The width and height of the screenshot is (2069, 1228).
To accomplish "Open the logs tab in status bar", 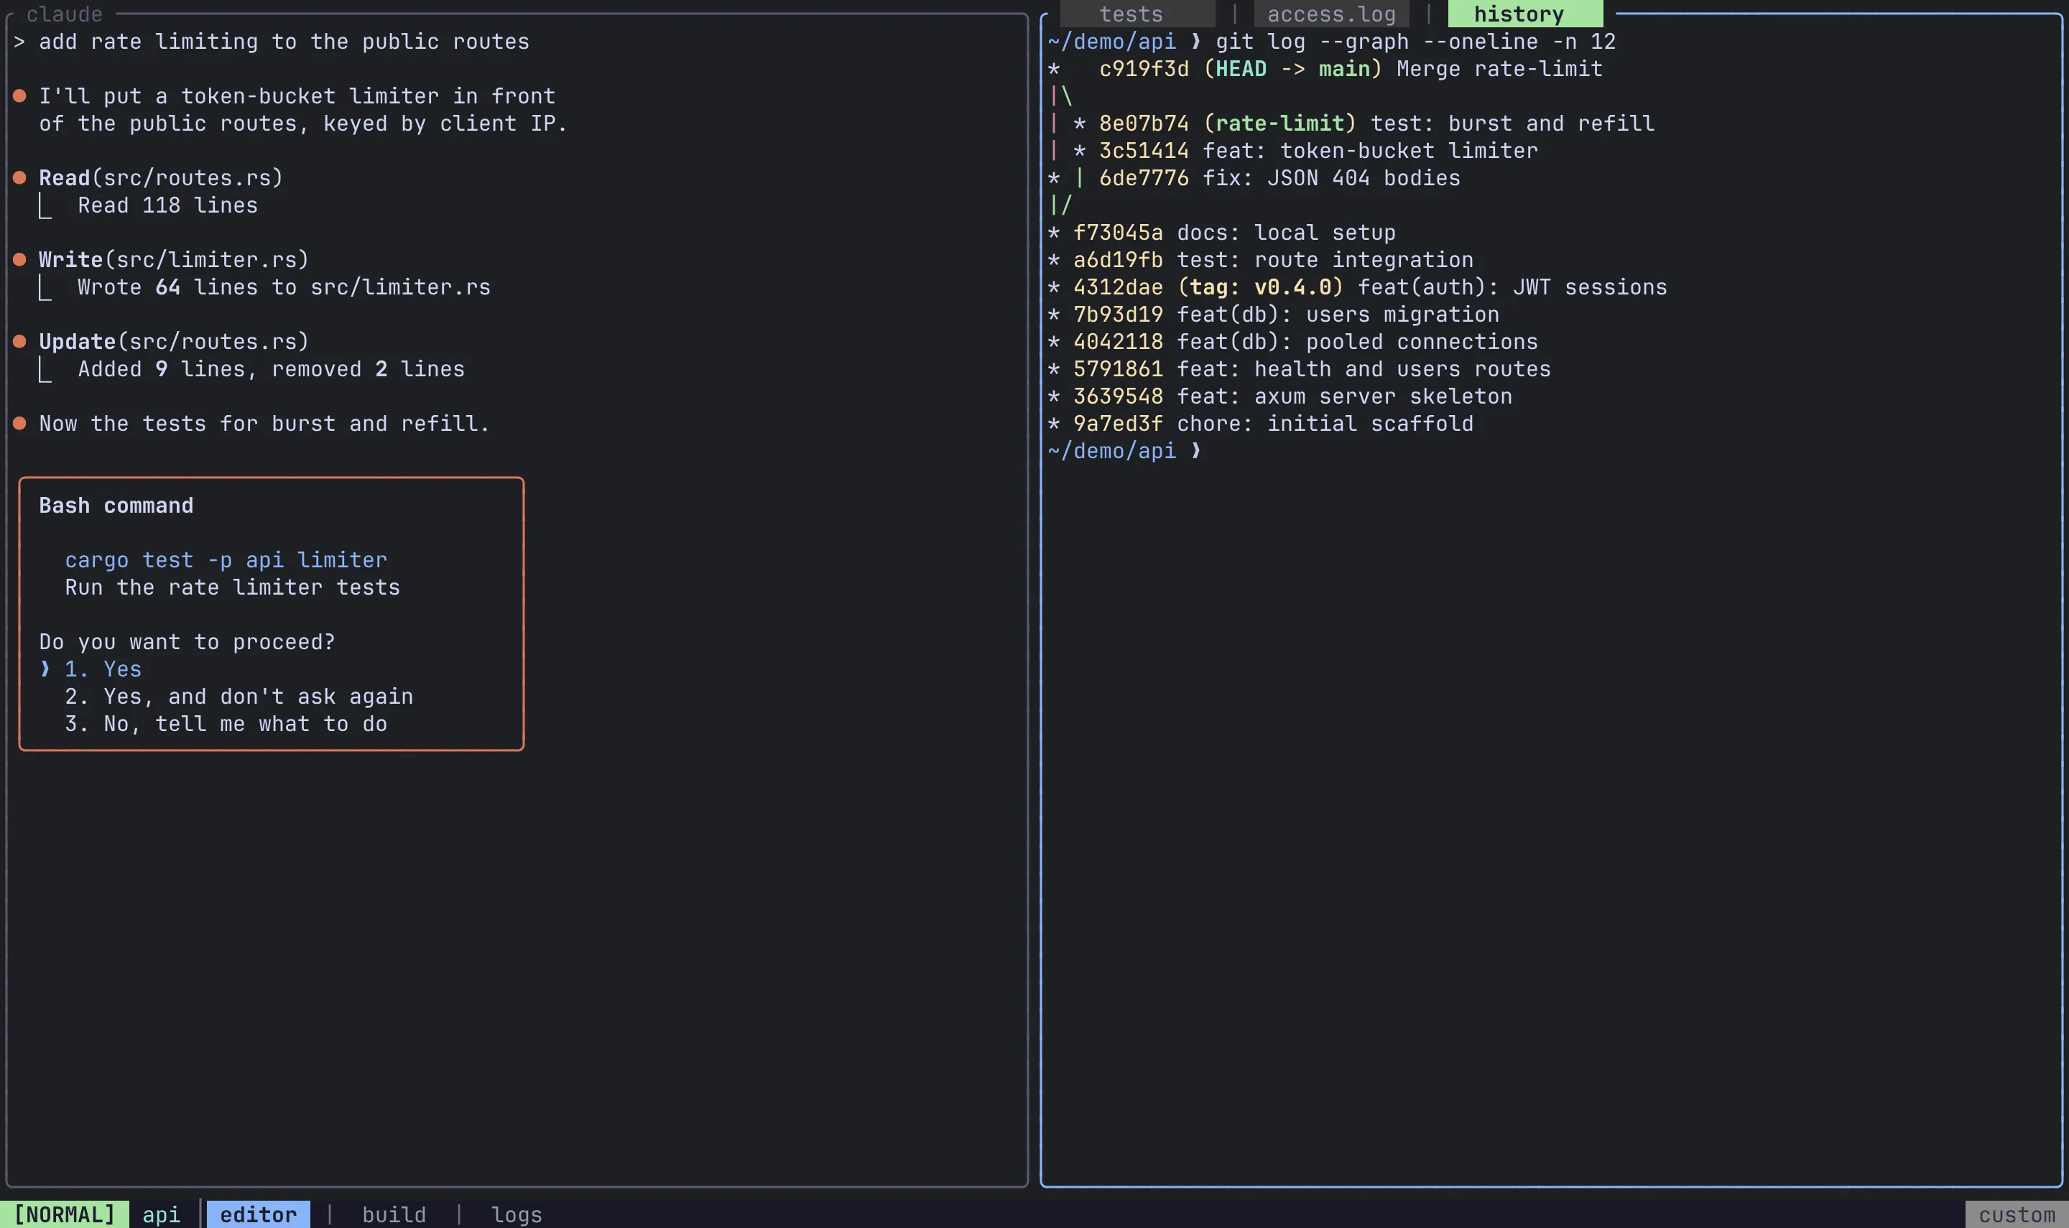I will pos(517,1214).
